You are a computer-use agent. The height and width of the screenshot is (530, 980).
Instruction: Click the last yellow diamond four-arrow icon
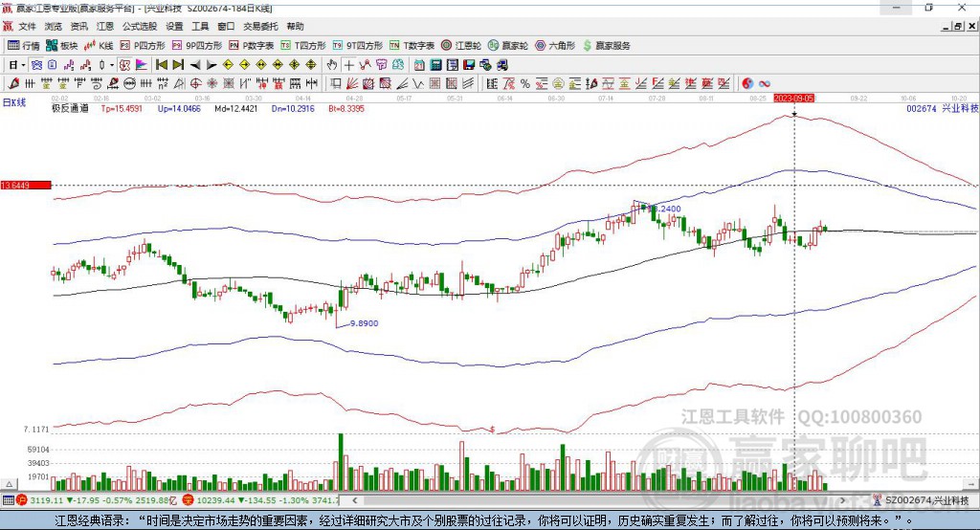point(311,64)
